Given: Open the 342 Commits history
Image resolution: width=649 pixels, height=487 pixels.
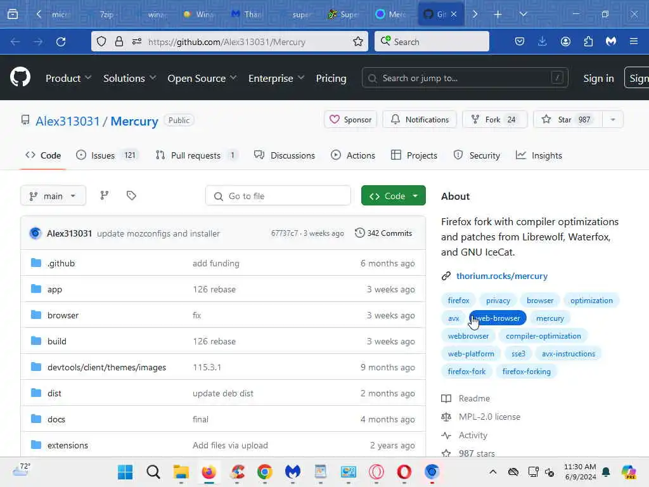Looking at the screenshot, I should click(383, 233).
